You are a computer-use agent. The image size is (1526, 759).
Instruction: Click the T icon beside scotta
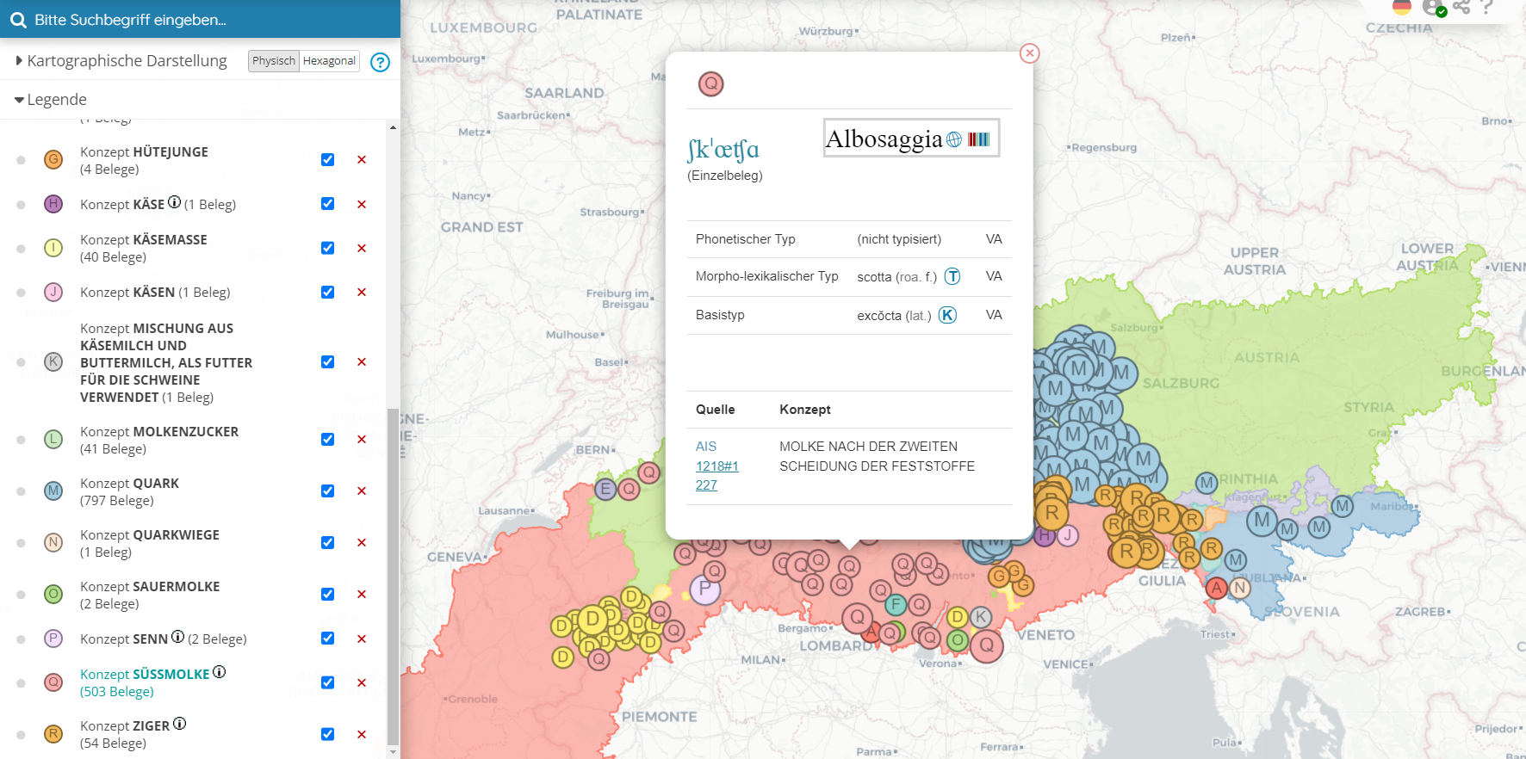(x=952, y=276)
